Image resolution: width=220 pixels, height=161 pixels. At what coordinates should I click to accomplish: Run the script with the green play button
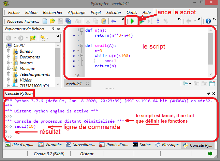[132, 21]
